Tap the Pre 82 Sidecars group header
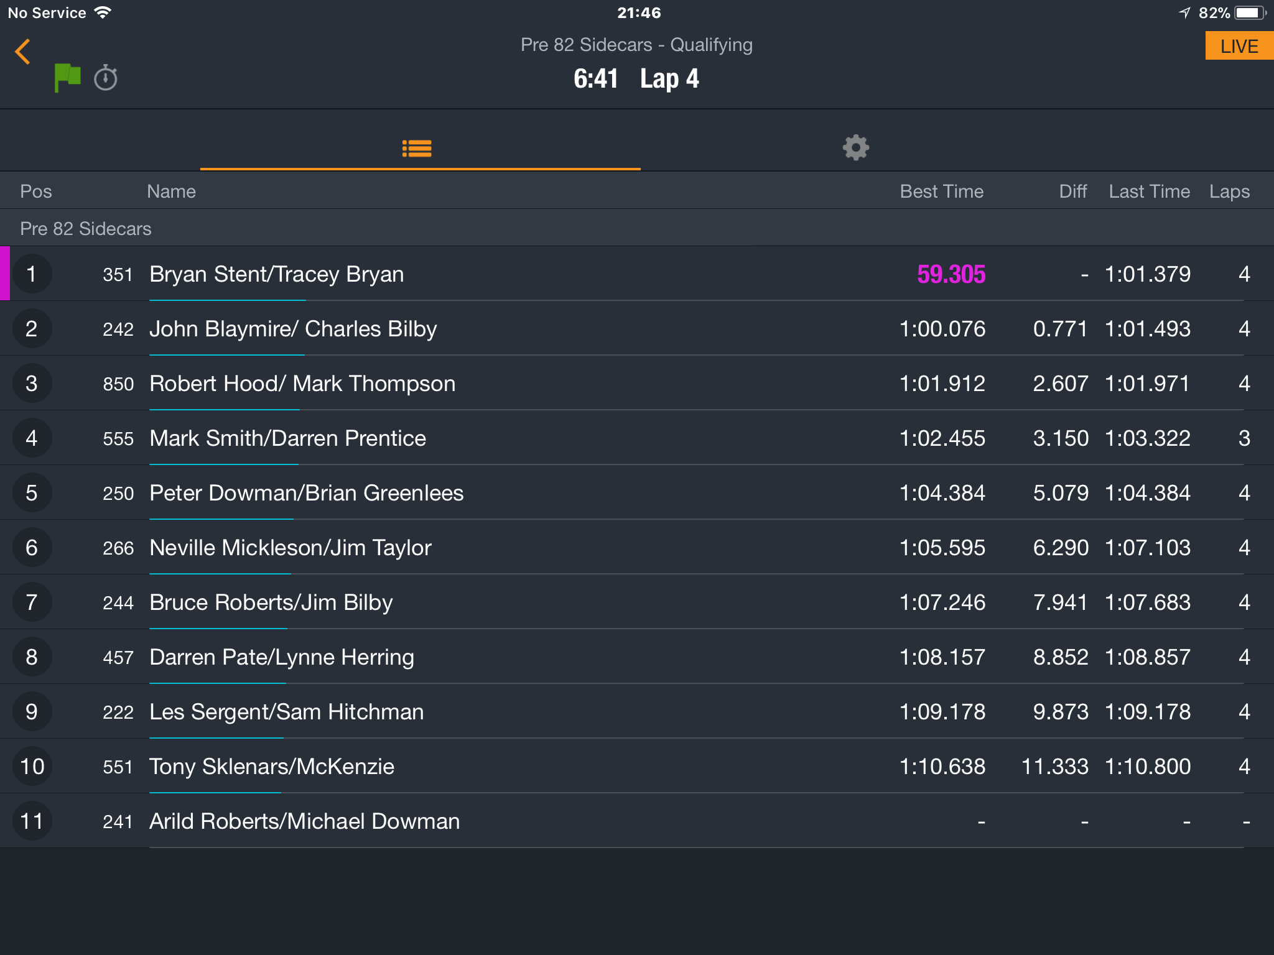1274x955 pixels. tap(637, 228)
